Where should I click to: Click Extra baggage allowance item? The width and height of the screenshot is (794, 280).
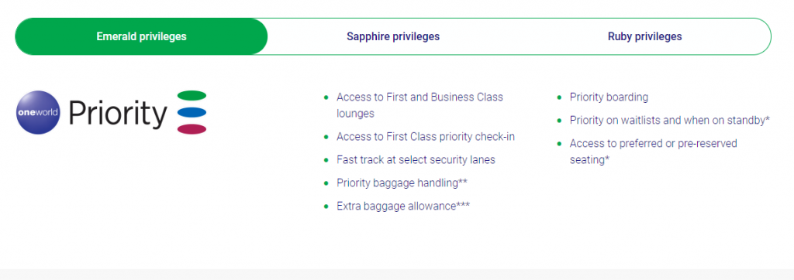403,207
